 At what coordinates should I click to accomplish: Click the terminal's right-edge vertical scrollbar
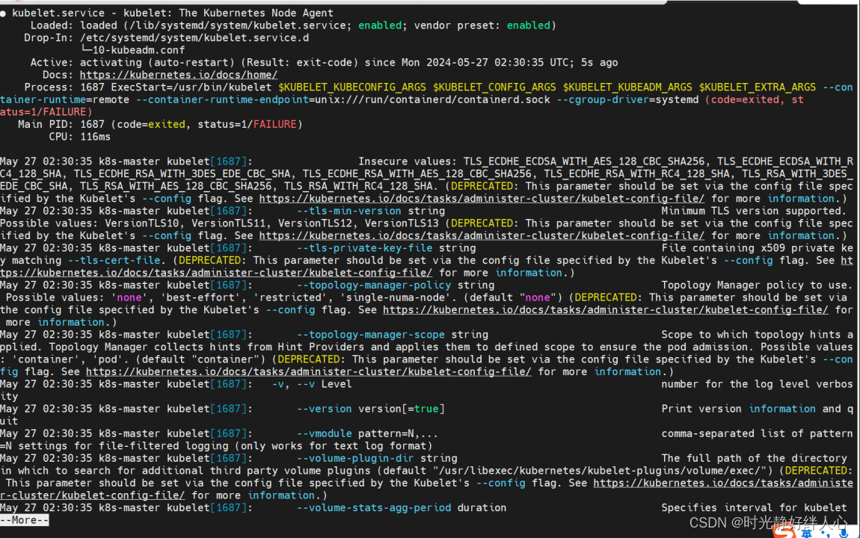(x=856, y=262)
